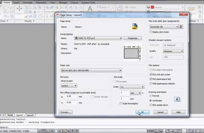Toggle Snap Mode in status bar
Viewport: 204px width, 133px height.
click(x=39, y=131)
